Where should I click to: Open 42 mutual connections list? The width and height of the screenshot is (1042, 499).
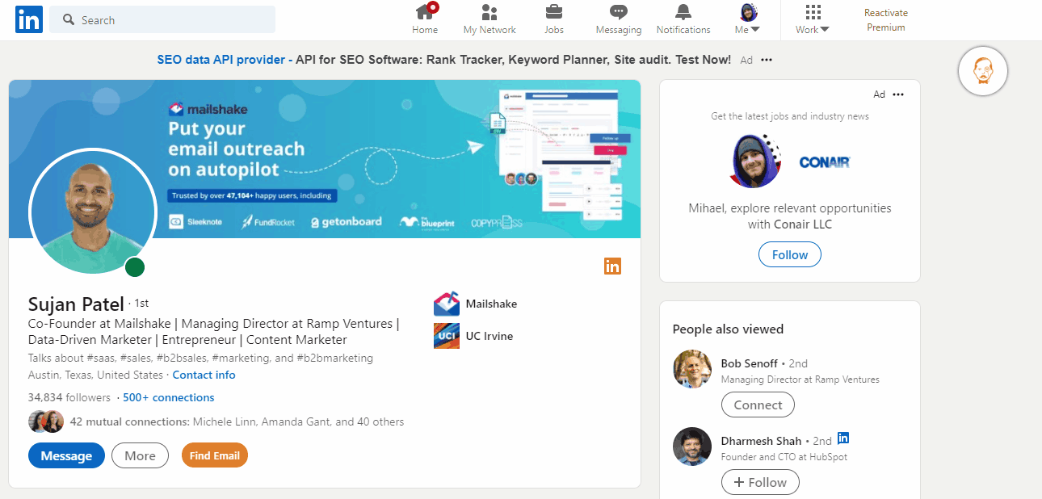tap(237, 421)
